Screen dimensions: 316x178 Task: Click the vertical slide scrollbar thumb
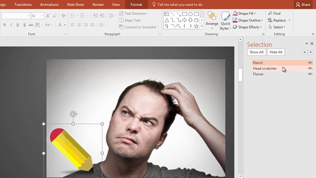tap(240, 75)
